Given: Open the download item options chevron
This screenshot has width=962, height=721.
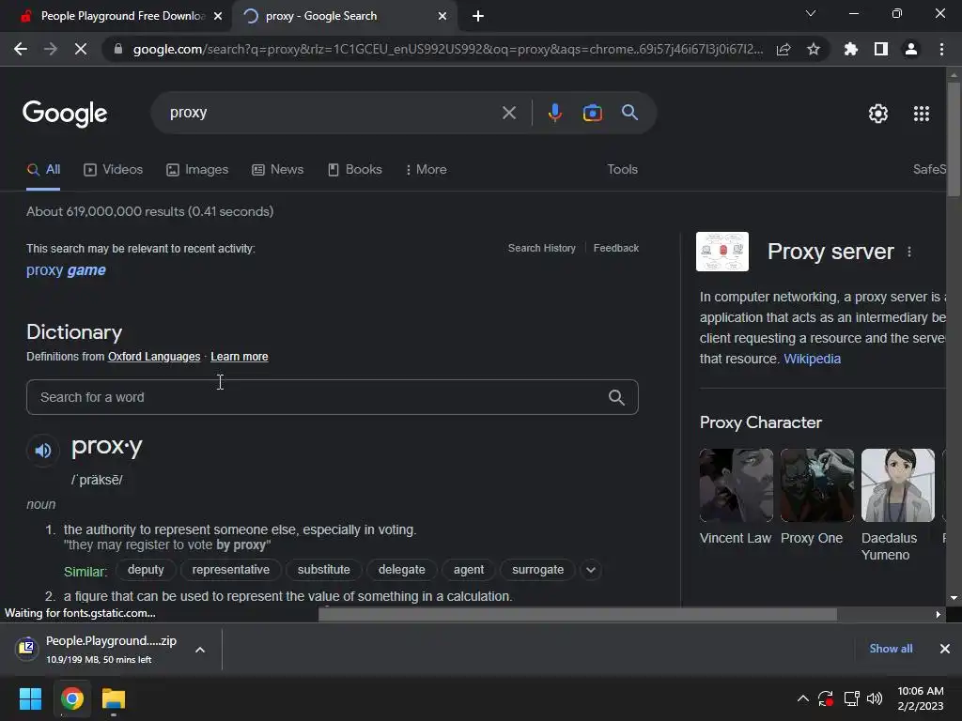Looking at the screenshot, I should click(x=200, y=650).
